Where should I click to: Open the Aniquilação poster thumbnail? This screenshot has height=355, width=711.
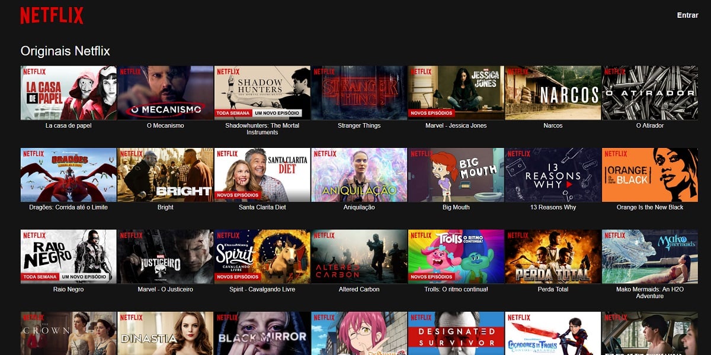(x=359, y=175)
